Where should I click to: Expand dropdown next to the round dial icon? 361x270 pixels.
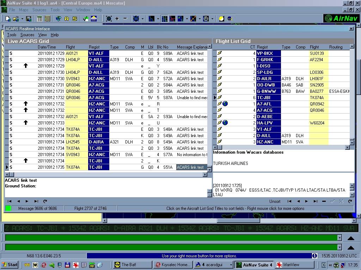pos(212,19)
